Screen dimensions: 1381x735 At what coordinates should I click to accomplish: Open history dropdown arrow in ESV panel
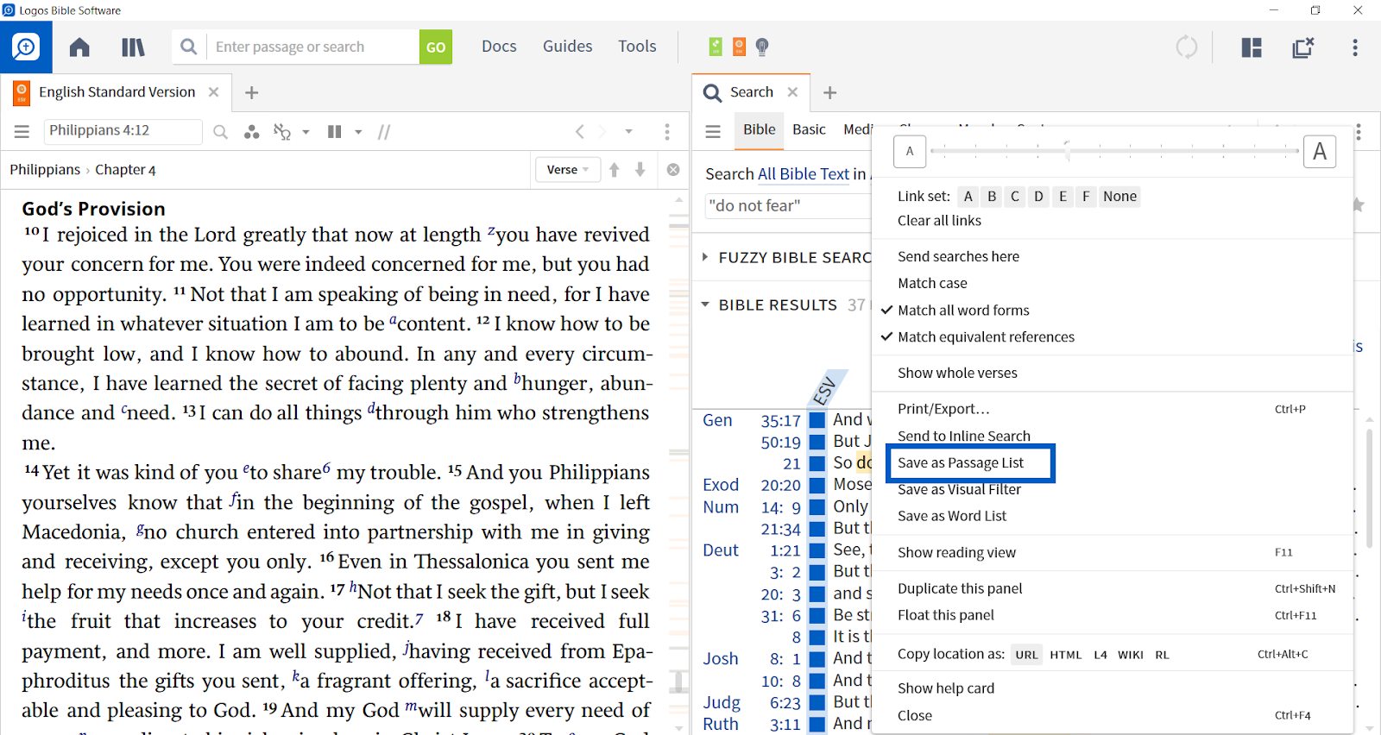pos(629,132)
